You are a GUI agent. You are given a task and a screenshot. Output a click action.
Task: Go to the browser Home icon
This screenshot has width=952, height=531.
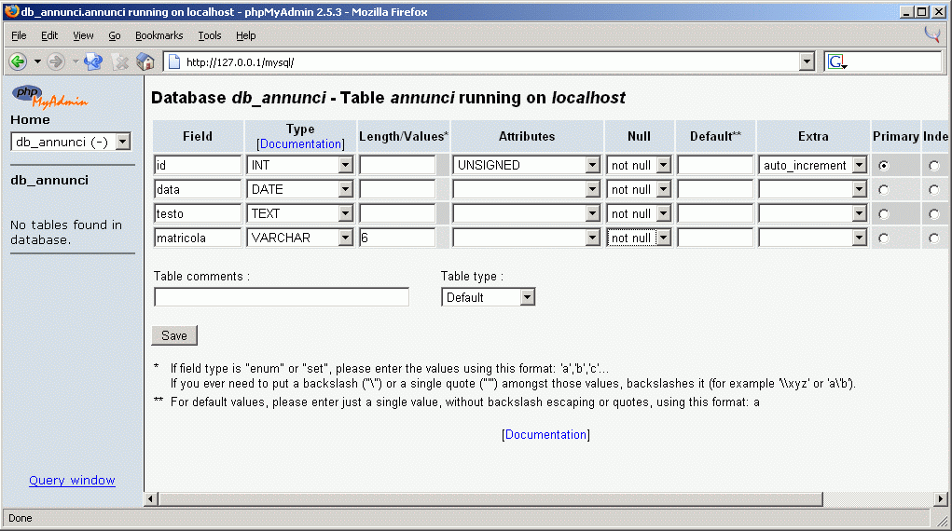coord(145,61)
